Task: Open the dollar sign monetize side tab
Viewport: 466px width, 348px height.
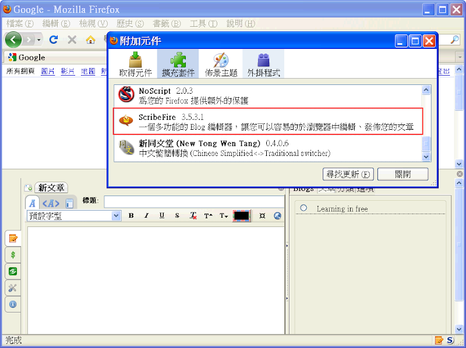Action: point(13,255)
